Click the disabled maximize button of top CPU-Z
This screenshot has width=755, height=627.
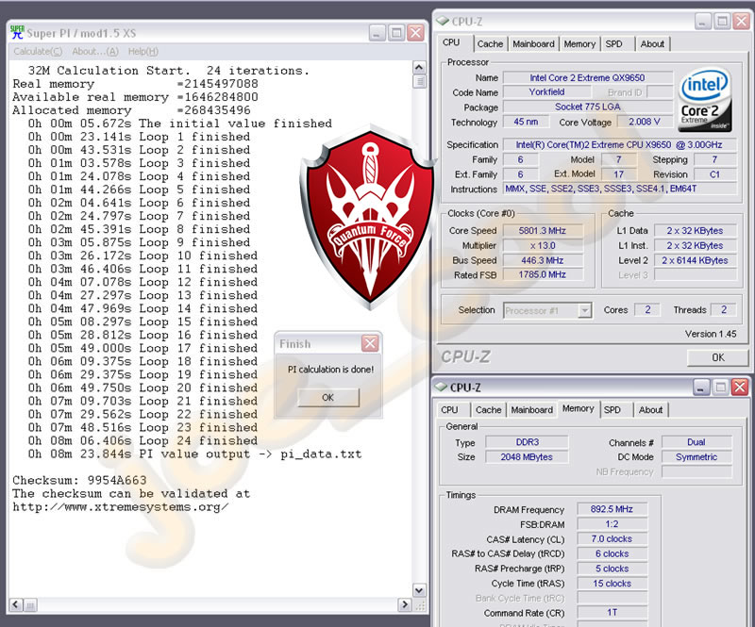(x=722, y=21)
